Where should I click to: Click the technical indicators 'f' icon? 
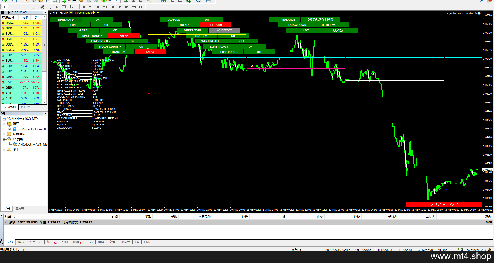(x=9, y=134)
